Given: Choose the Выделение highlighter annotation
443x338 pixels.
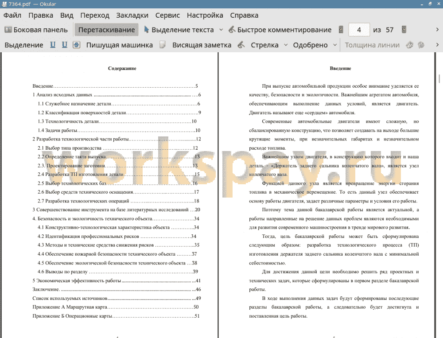Looking at the screenshot, I should point(24,45).
